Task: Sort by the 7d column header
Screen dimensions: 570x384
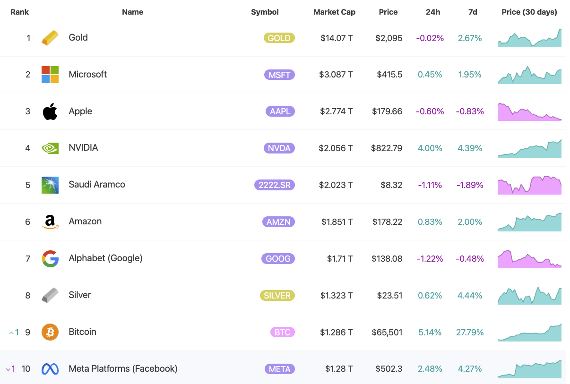Action: 473,12
